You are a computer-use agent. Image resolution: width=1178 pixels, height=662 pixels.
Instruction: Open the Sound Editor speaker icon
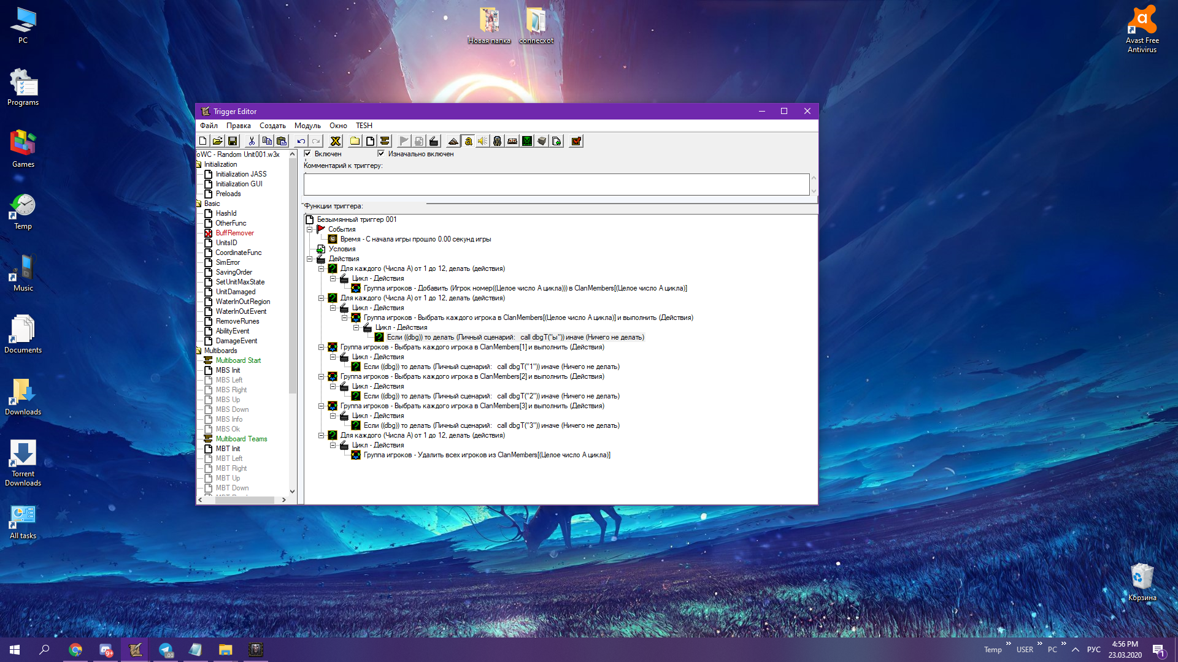pyautogui.click(x=483, y=141)
